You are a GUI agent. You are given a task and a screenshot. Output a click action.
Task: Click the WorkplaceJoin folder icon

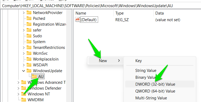click(x=29, y=59)
